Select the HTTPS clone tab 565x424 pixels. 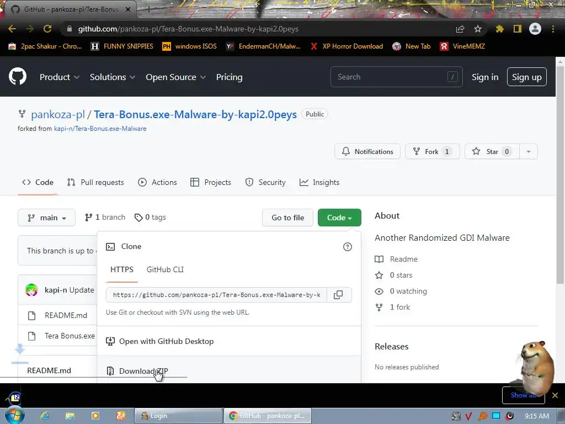pos(122,269)
